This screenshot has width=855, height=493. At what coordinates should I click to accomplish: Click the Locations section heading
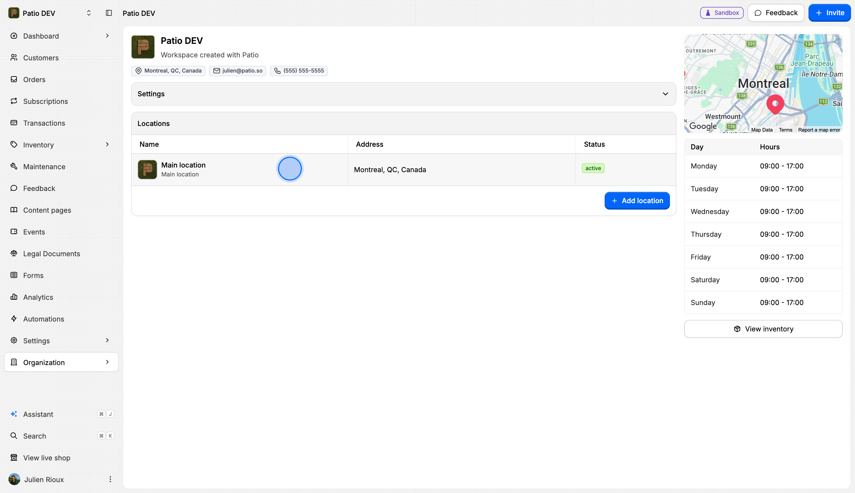[x=153, y=123]
